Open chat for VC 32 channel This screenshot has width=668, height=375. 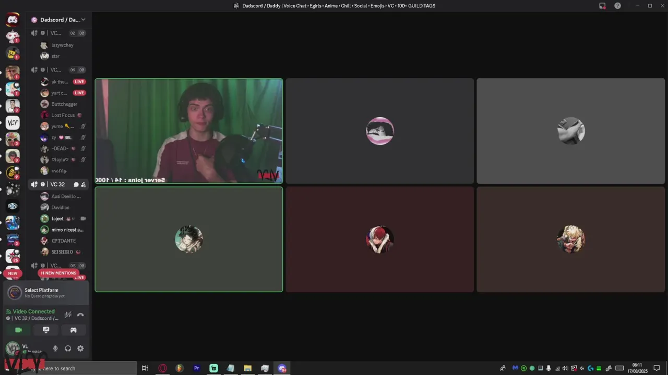click(x=76, y=184)
